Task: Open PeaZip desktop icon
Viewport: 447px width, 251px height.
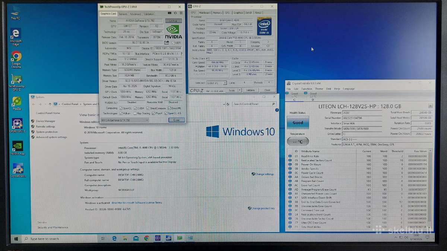Action: click(16, 104)
